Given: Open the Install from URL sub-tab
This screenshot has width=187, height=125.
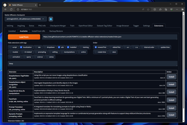Looking at the screenshot, I should click(x=38, y=31).
